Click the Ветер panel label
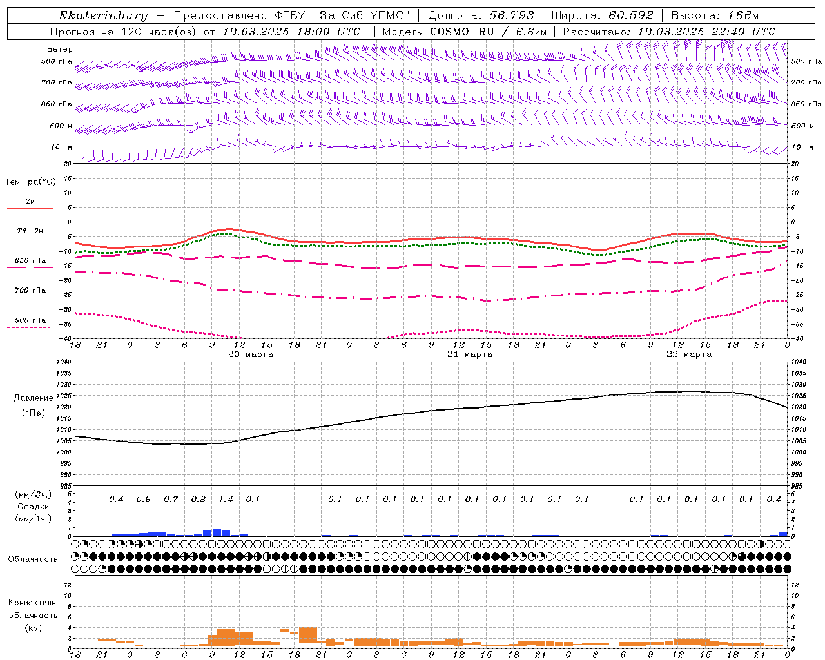The height and width of the screenshot is (660, 825). point(59,49)
